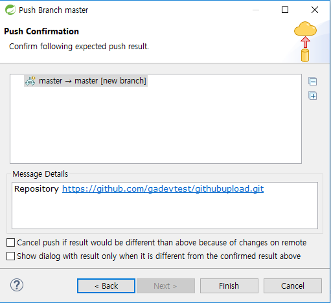The width and height of the screenshot is (331, 303).
Task: Click the Message Details group label
Action: click(40, 174)
